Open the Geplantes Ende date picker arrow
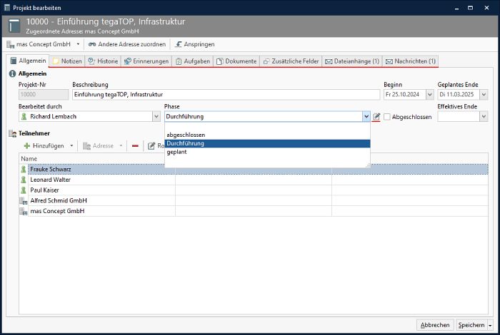 click(x=484, y=95)
